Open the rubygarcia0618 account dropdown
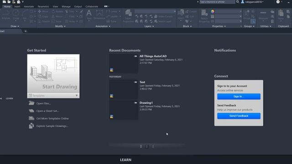 point(254,2)
